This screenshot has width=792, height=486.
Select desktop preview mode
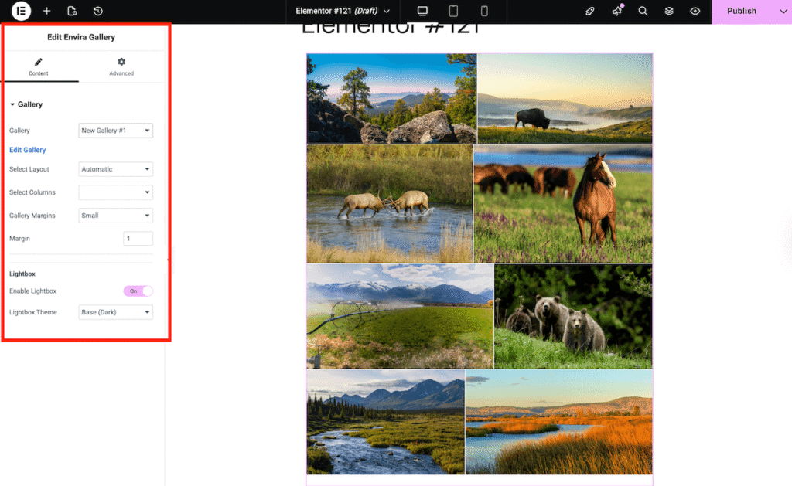coord(422,11)
